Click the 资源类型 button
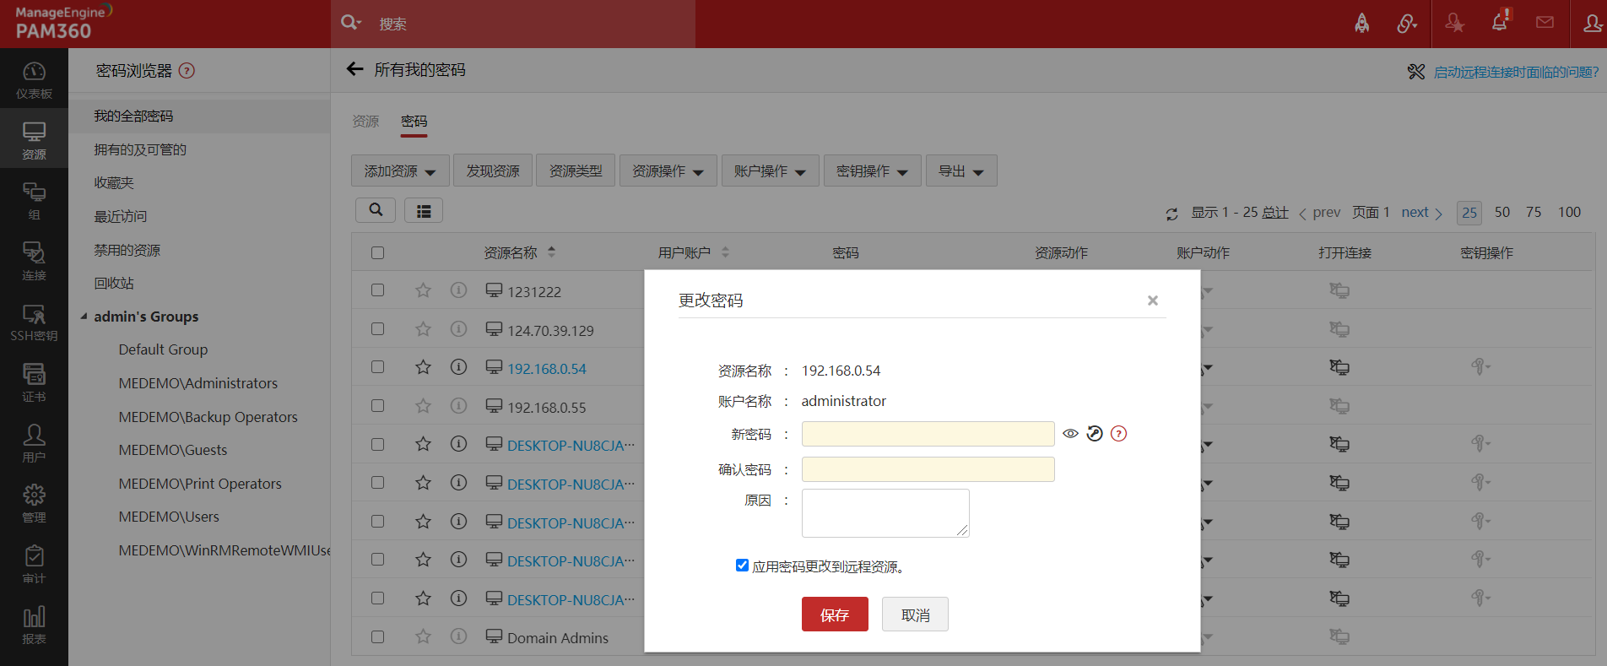Screen dimensions: 1607x666 tap(576, 171)
